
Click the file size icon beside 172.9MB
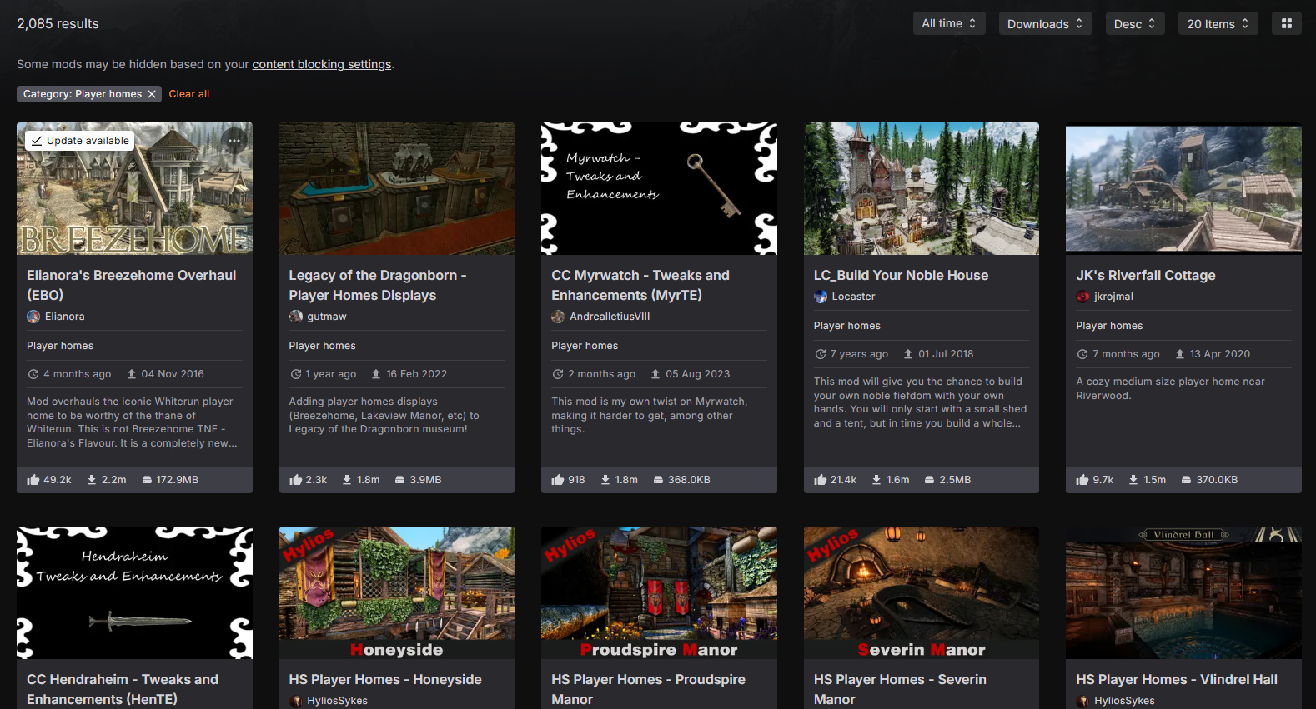coord(147,480)
